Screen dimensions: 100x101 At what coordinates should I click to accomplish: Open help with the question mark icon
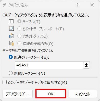pyautogui.click(x=77, y=5)
